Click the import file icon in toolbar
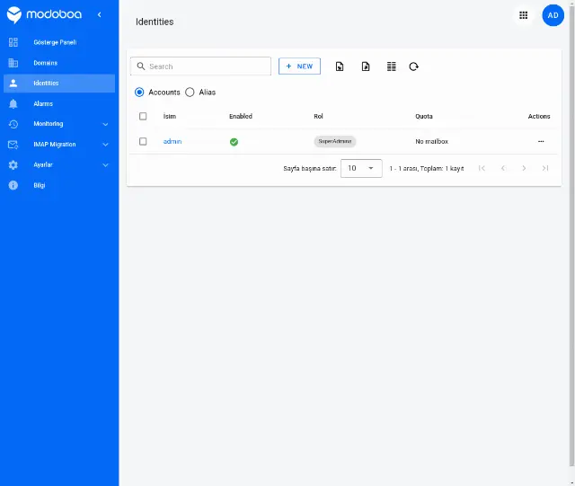The height and width of the screenshot is (486, 575). point(340,66)
